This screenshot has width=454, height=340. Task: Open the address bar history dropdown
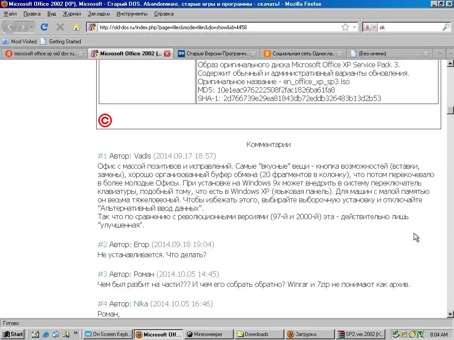pyautogui.click(x=354, y=27)
